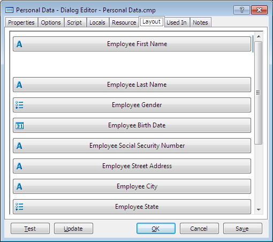
Task: Open the Script tab
Action: point(74,22)
